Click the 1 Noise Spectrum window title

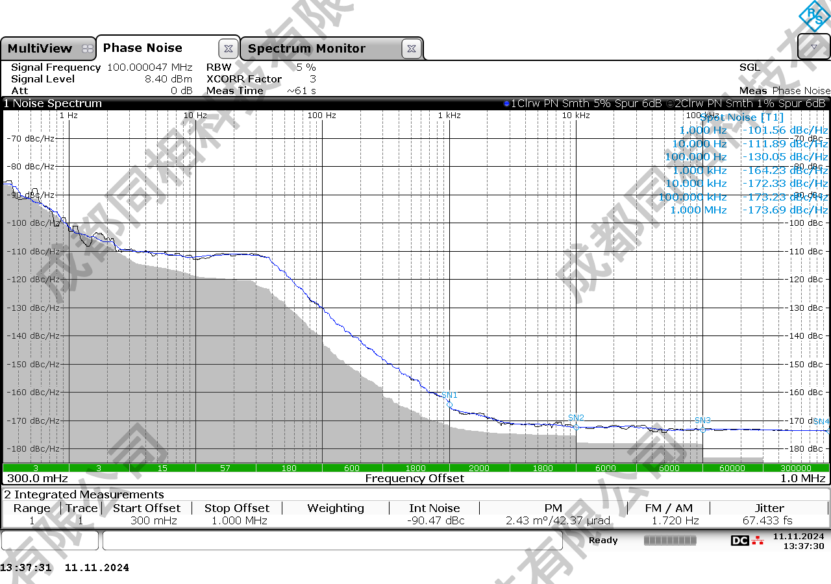pos(53,104)
